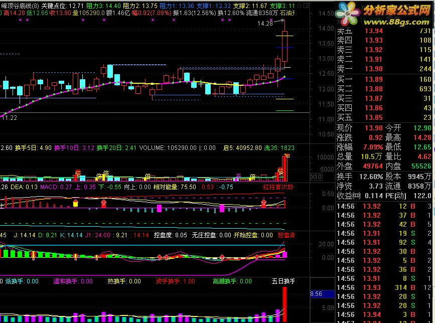Select the 卖五 13.94 ask row

[x=384, y=31]
